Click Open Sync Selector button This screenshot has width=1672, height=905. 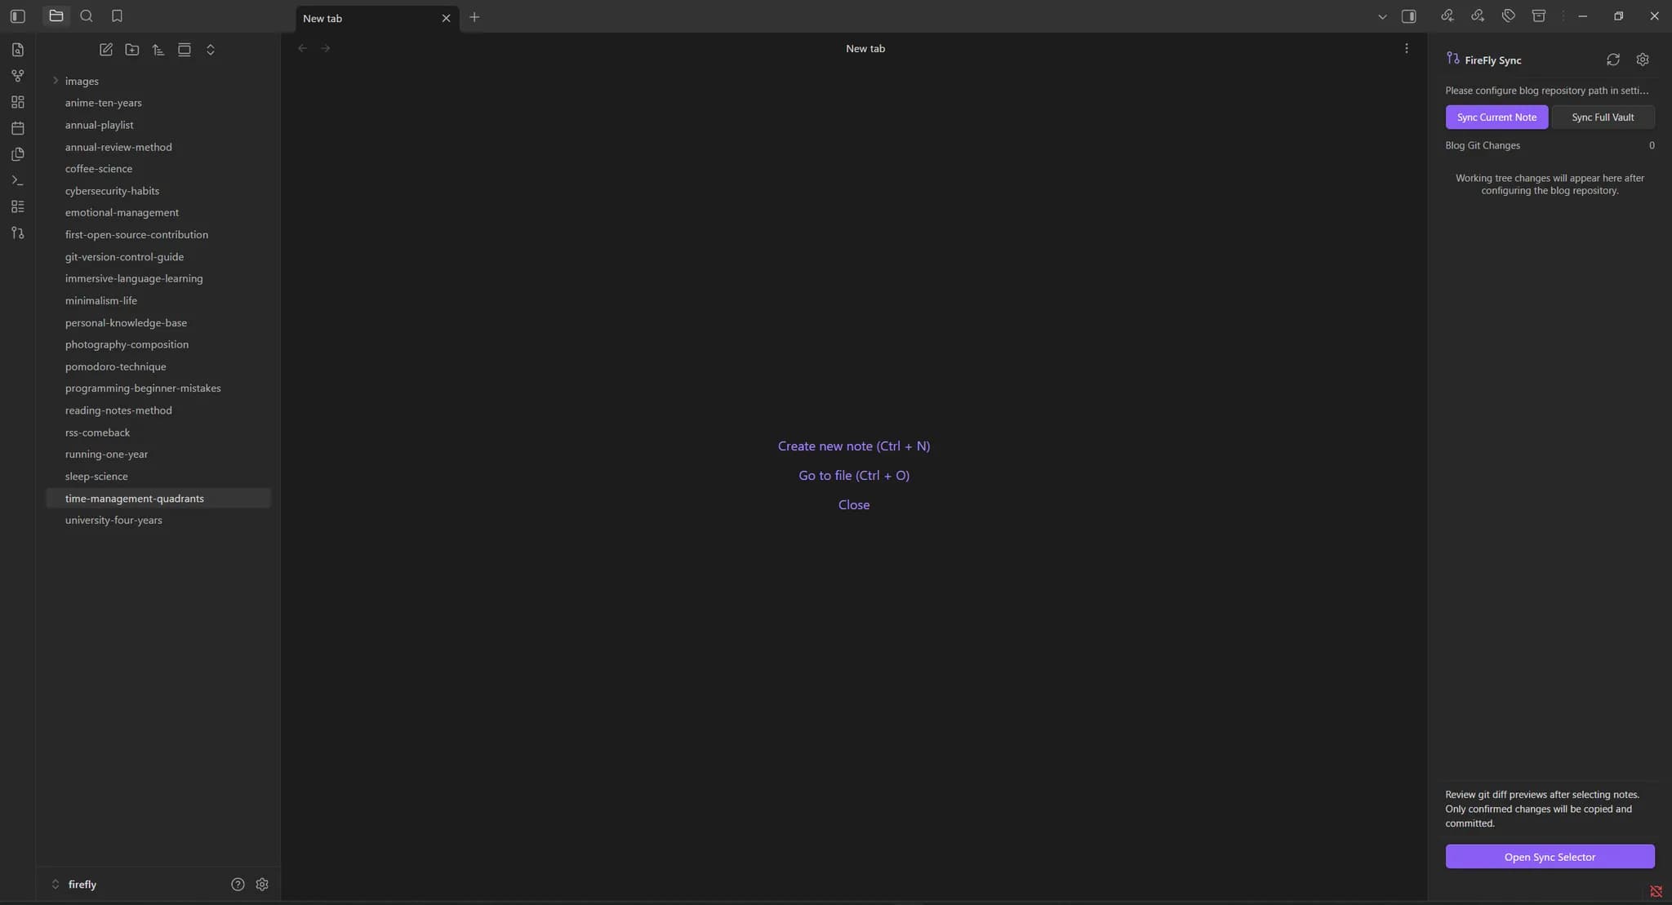point(1550,857)
